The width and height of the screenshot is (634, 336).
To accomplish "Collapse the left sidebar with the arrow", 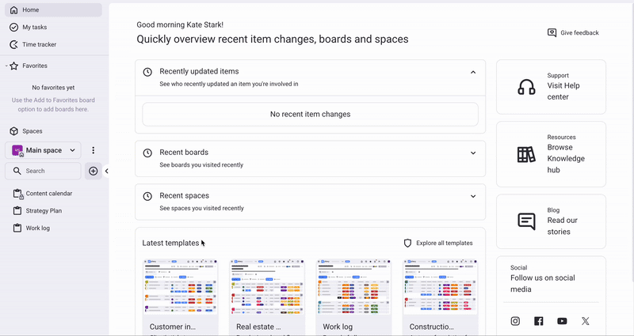I will [107, 171].
